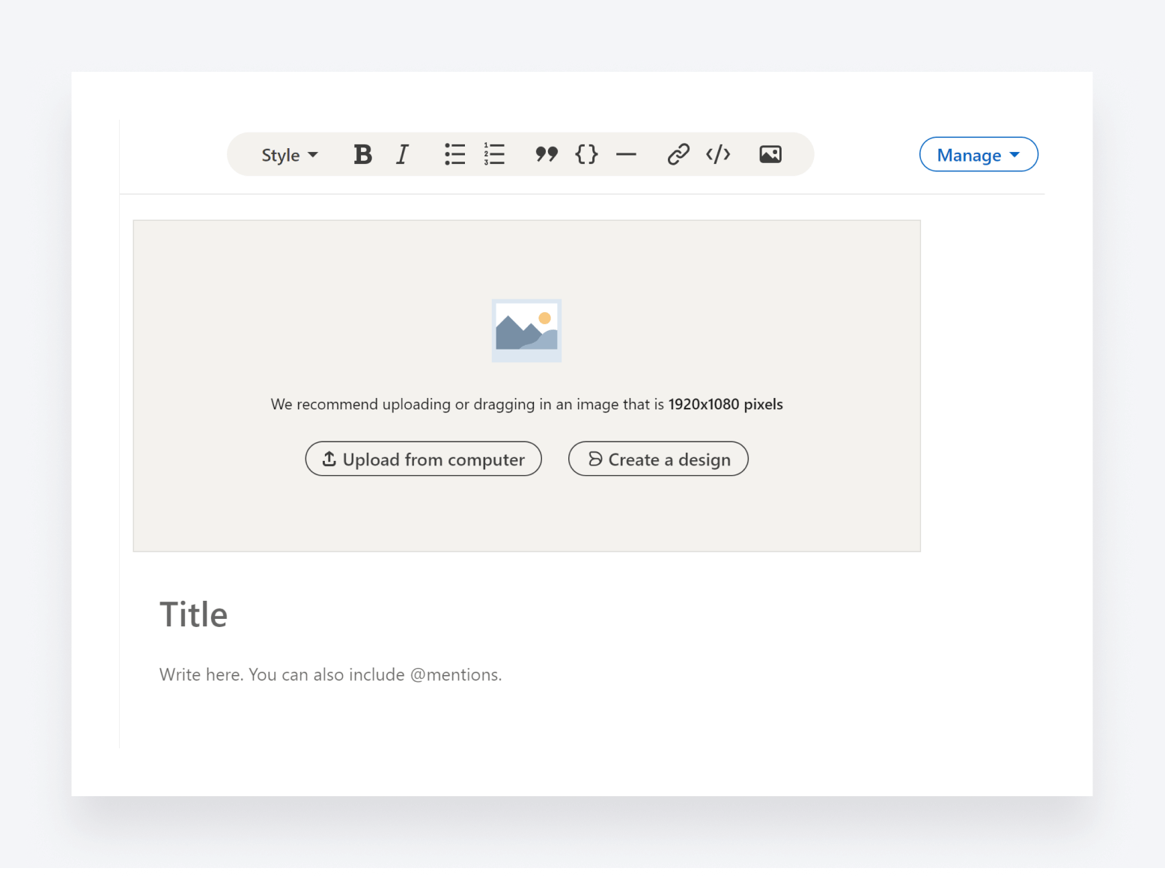Click into the Title field
The image size is (1165, 877).
point(193,614)
